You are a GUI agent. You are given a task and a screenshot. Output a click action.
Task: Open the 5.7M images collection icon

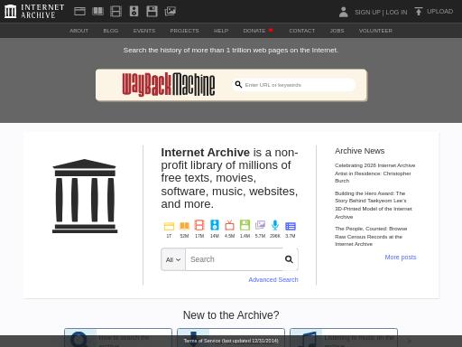(260, 225)
